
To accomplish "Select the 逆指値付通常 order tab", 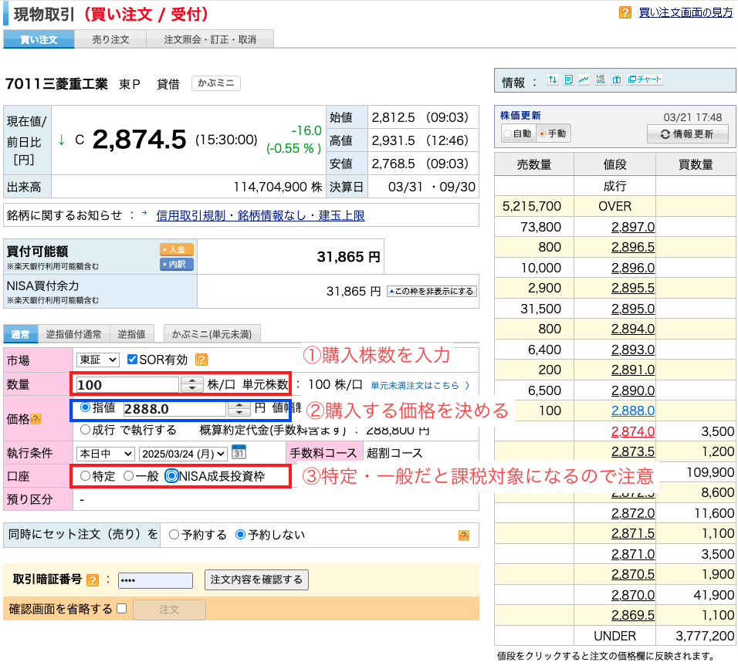I will click(74, 335).
